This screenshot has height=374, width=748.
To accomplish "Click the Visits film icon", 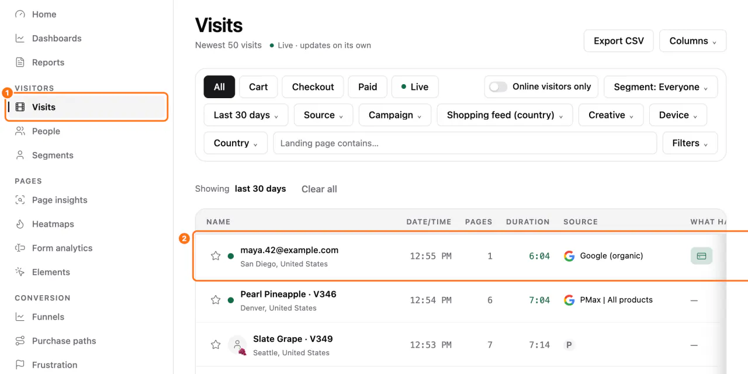I will (x=20, y=107).
